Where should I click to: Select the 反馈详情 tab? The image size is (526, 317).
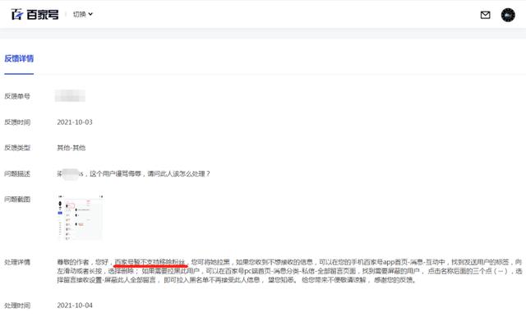pos(19,58)
